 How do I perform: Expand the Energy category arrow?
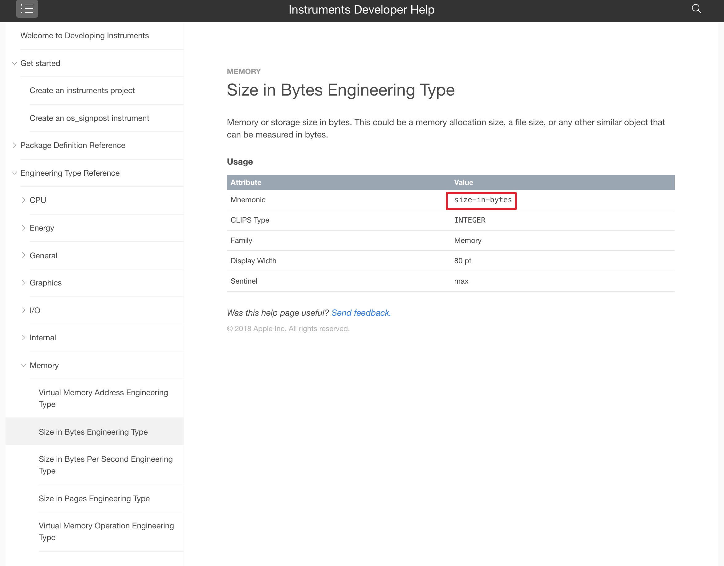coord(23,228)
